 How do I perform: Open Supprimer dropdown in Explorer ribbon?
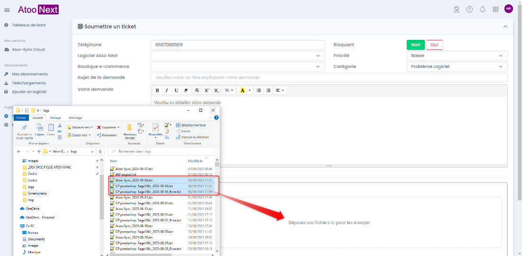point(108,127)
